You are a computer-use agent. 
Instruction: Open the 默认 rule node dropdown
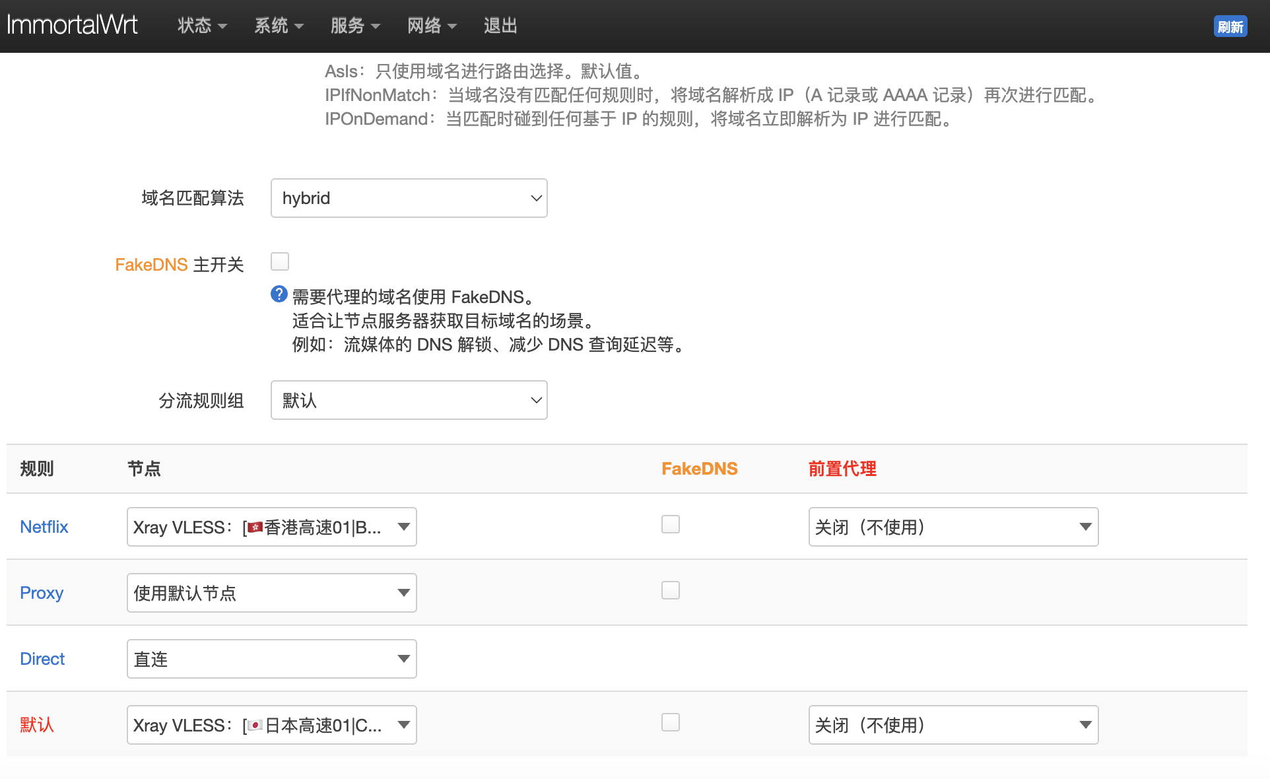[x=272, y=725]
